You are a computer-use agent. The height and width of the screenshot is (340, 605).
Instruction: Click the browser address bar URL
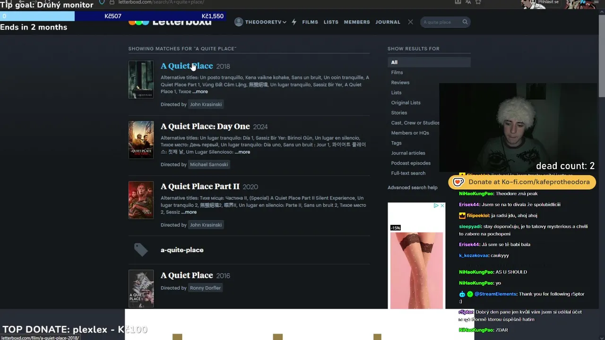(160, 2)
